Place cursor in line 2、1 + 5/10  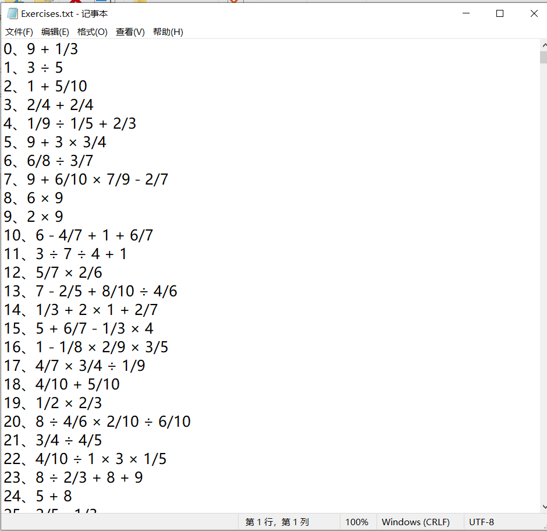pos(45,86)
